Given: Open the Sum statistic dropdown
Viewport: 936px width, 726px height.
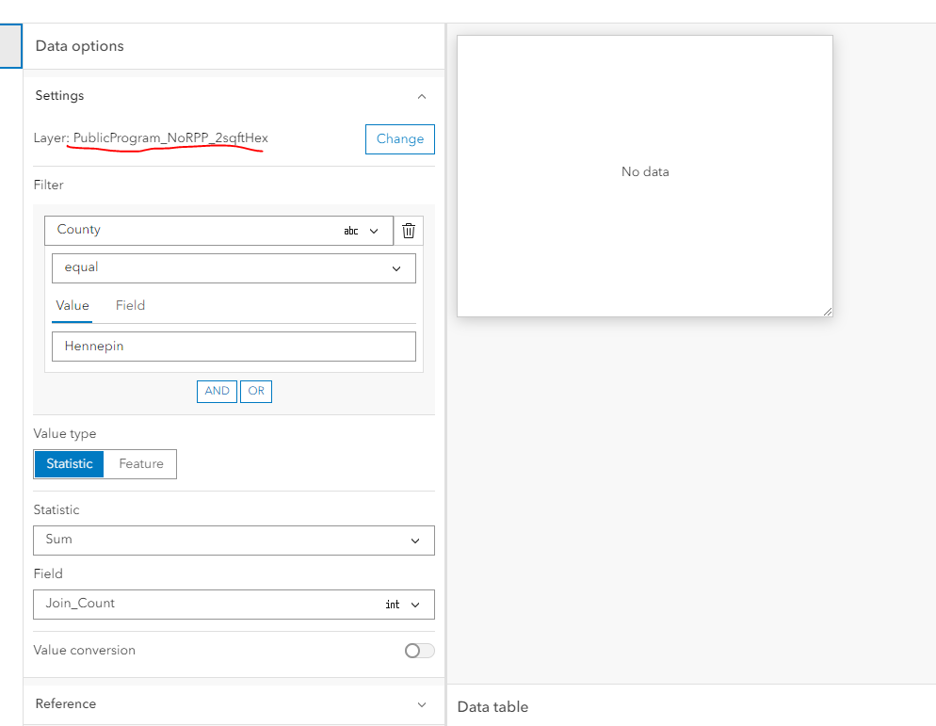Looking at the screenshot, I should [x=234, y=540].
